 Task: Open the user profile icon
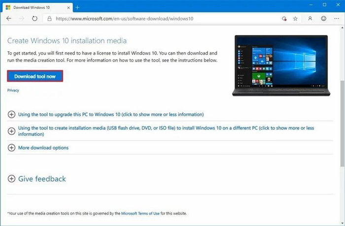(x=310, y=18)
